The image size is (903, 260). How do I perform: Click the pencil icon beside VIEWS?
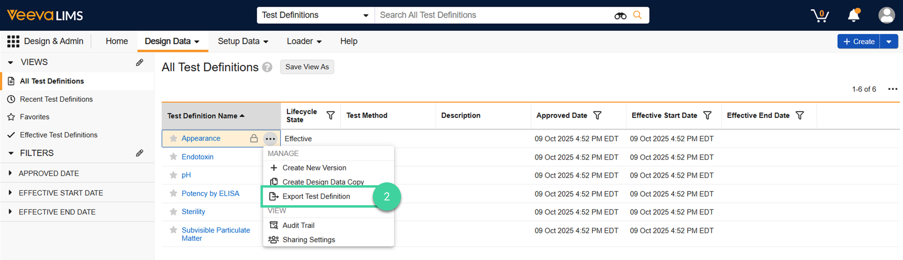click(140, 62)
